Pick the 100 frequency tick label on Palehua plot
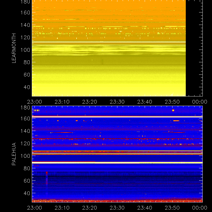The width and height of the screenshot is (212, 212). point(25,156)
